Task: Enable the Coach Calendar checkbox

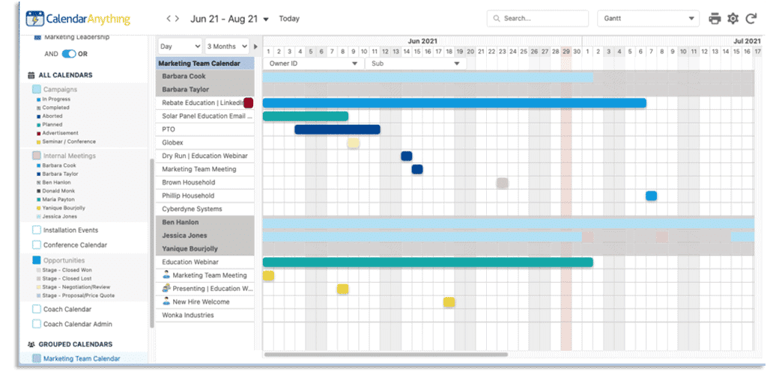Action: (37, 309)
